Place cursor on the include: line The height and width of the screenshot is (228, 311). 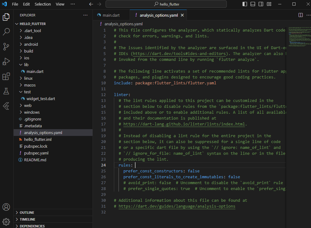(x=165, y=83)
